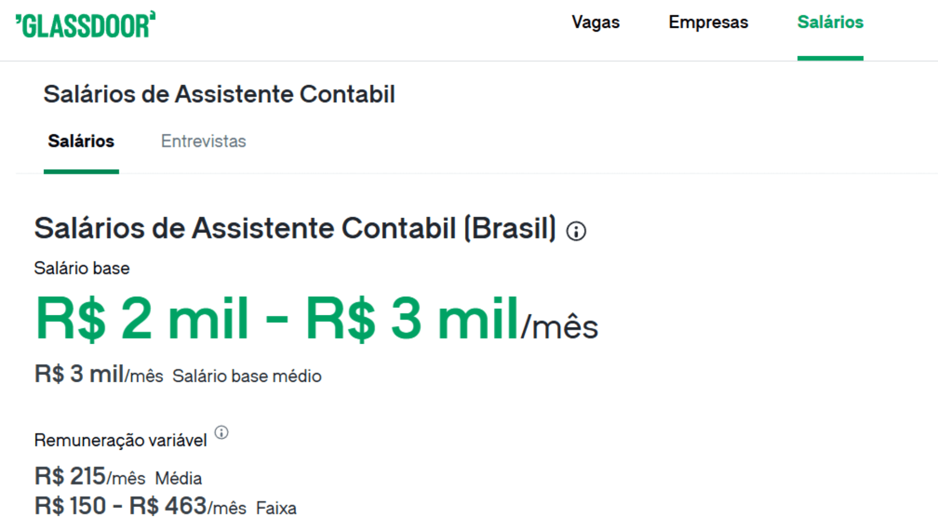Click the Faixa label
The width and height of the screenshot is (938, 528).
point(276,508)
